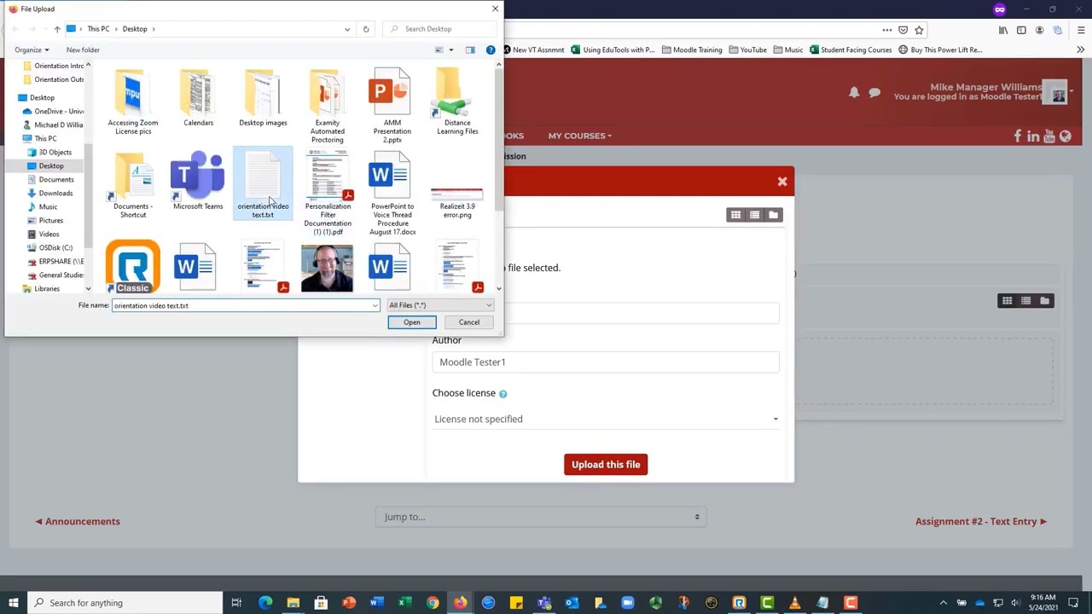1092x614 pixels.
Task: Open the Choose license dropdown
Action: click(606, 419)
